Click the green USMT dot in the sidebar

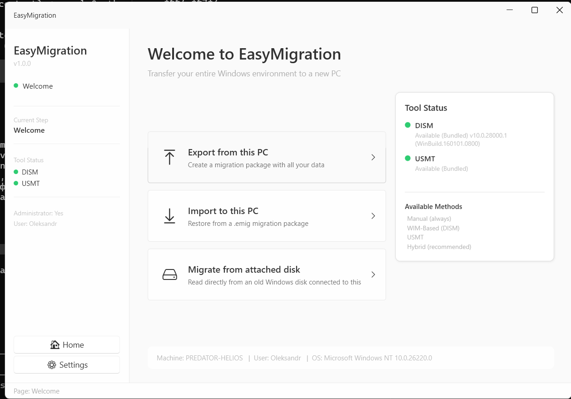[16, 183]
